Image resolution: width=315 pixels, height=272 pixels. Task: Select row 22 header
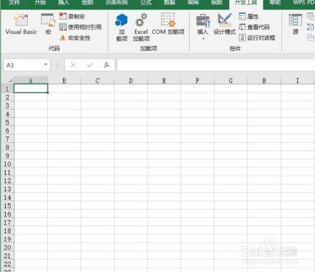coord(8,264)
